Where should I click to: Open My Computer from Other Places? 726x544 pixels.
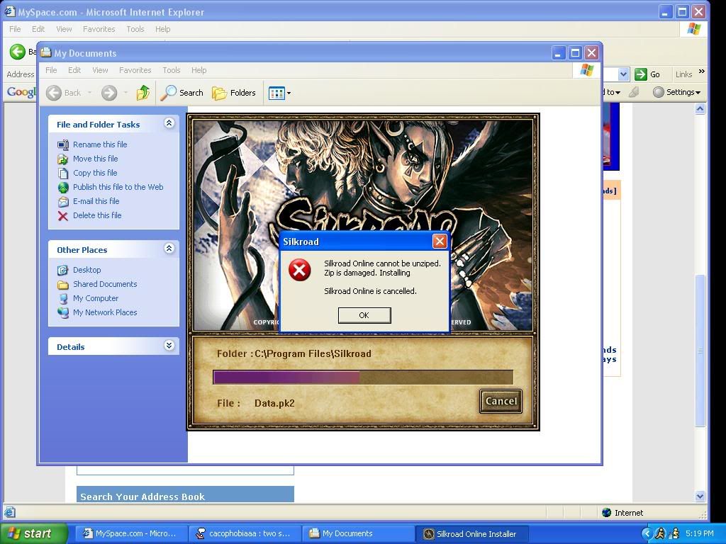coord(96,298)
